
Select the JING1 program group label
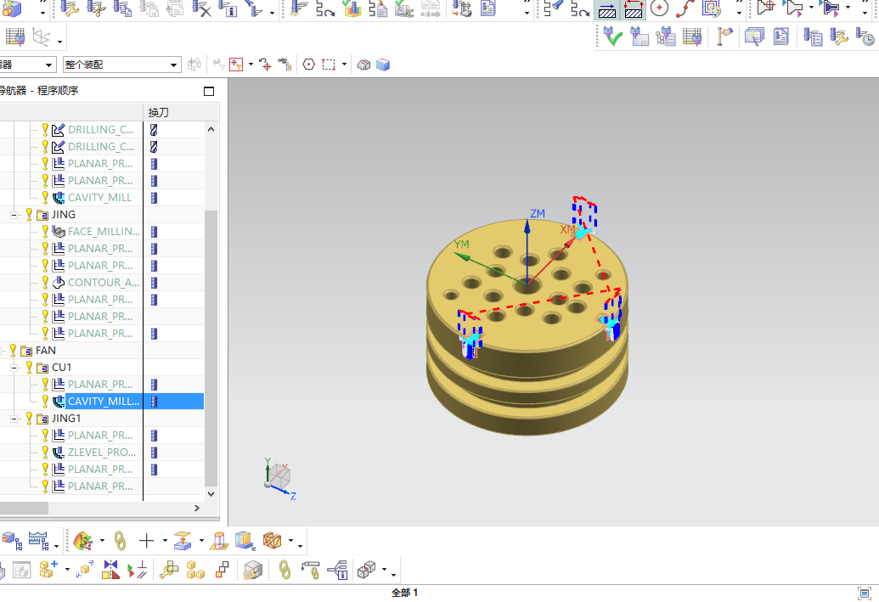point(66,418)
